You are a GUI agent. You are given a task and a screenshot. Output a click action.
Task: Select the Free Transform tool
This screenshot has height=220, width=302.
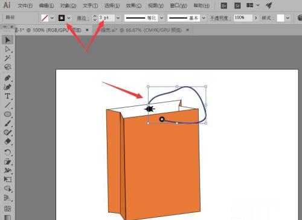point(8,180)
